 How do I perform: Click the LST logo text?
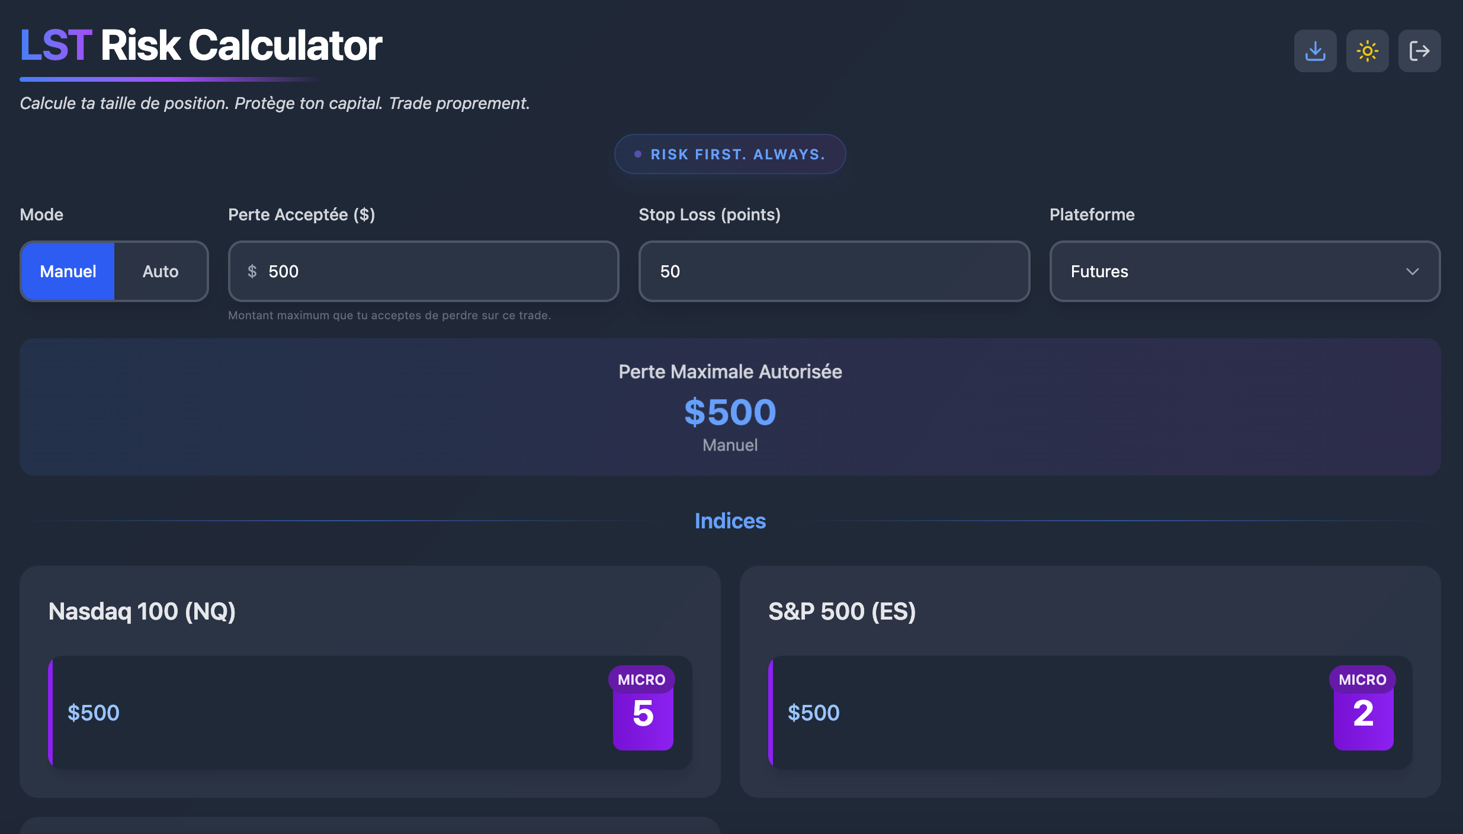click(56, 45)
